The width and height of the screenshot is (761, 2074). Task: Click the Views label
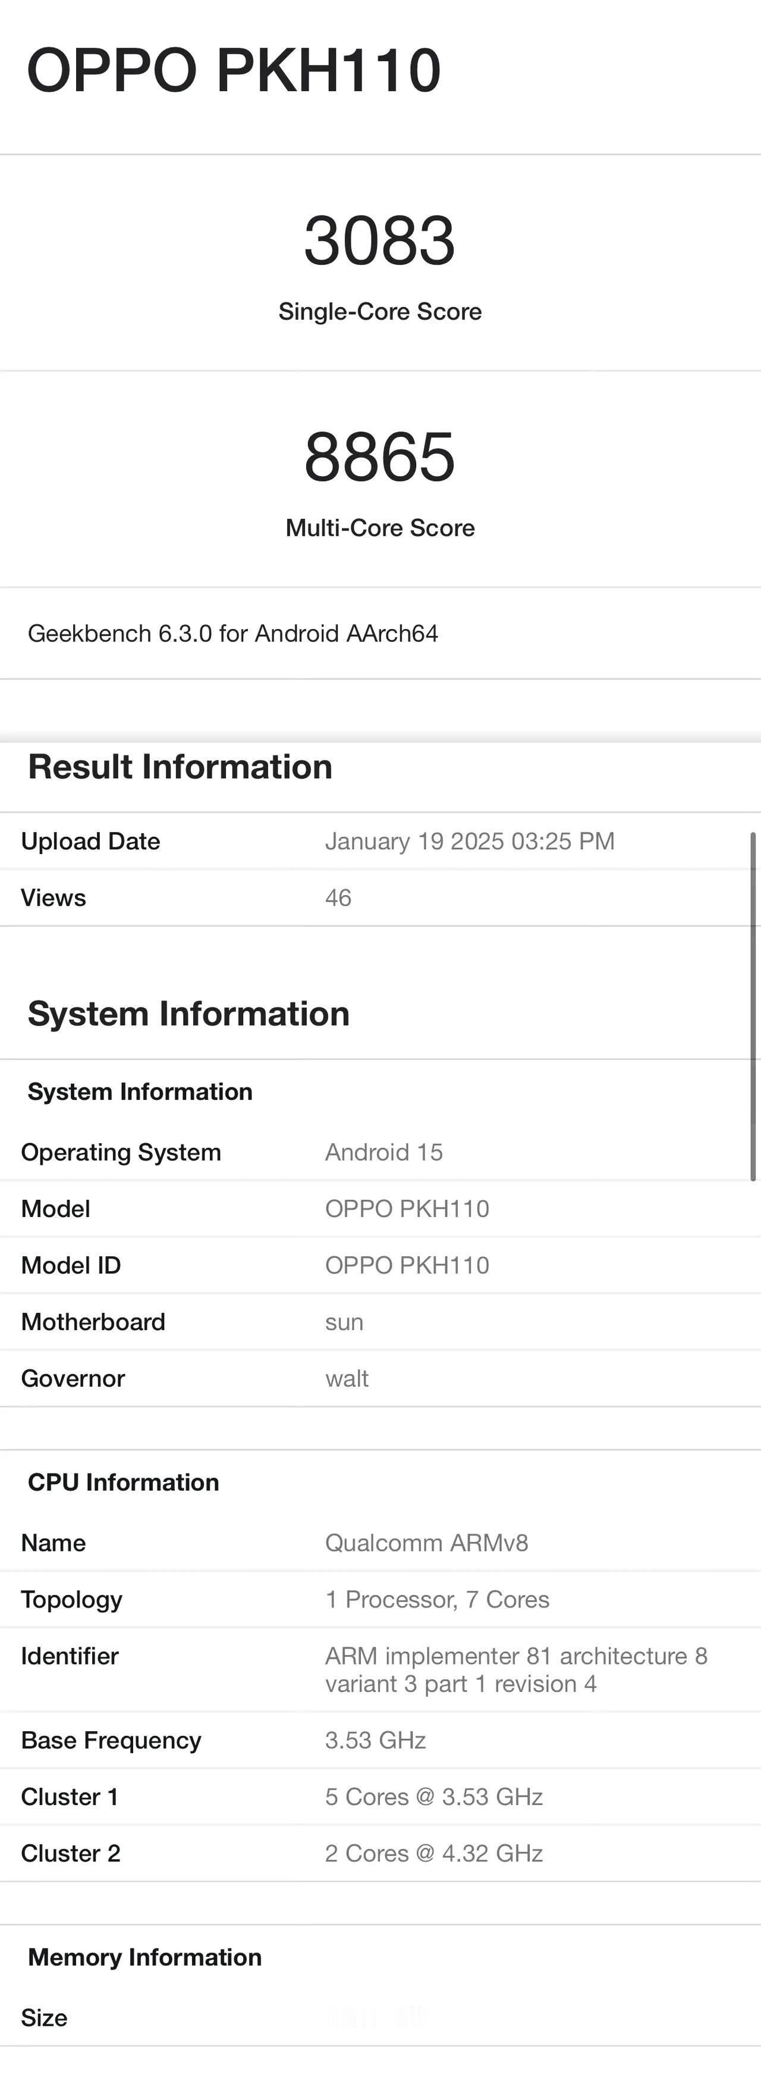click(x=54, y=897)
